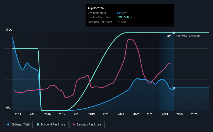Click the Aug 05 2024 tooltip date
Screen dimensions: 213x132
click(96, 8)
